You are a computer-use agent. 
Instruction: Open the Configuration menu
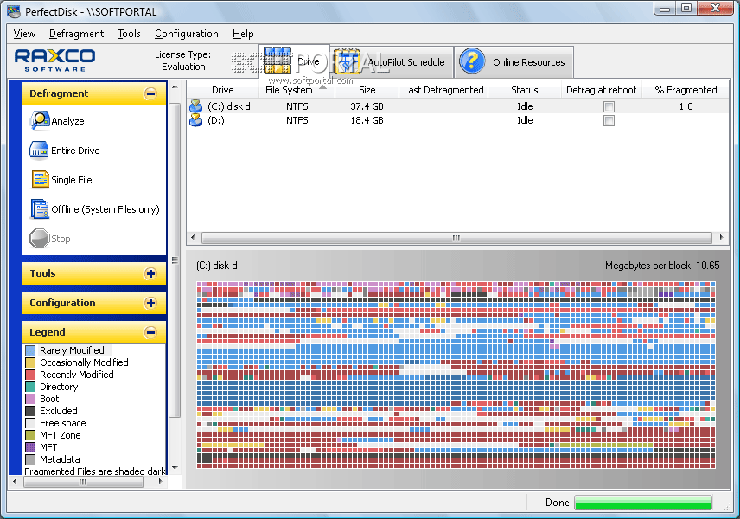coord(187,34)
